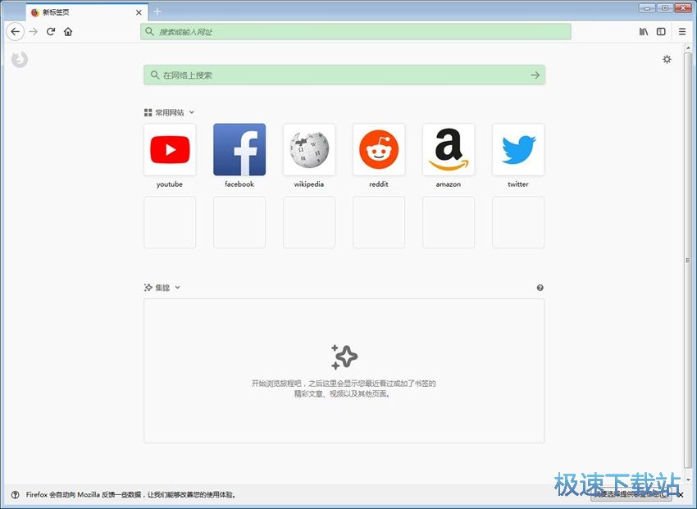This screenshot has height=509, width=697.
Task: Click the magnifier icon in address bar
Action: point(150,31)
